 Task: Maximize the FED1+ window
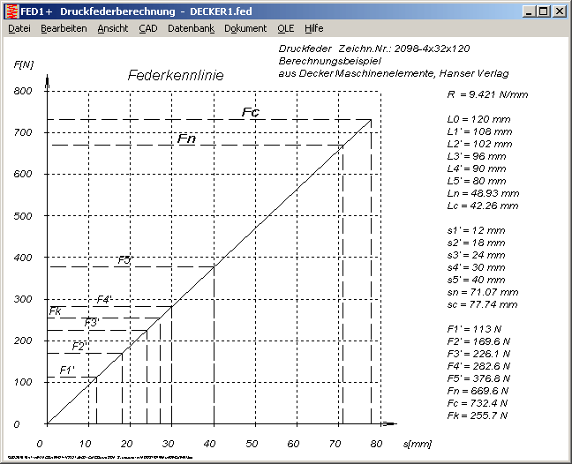click(543, 11)
